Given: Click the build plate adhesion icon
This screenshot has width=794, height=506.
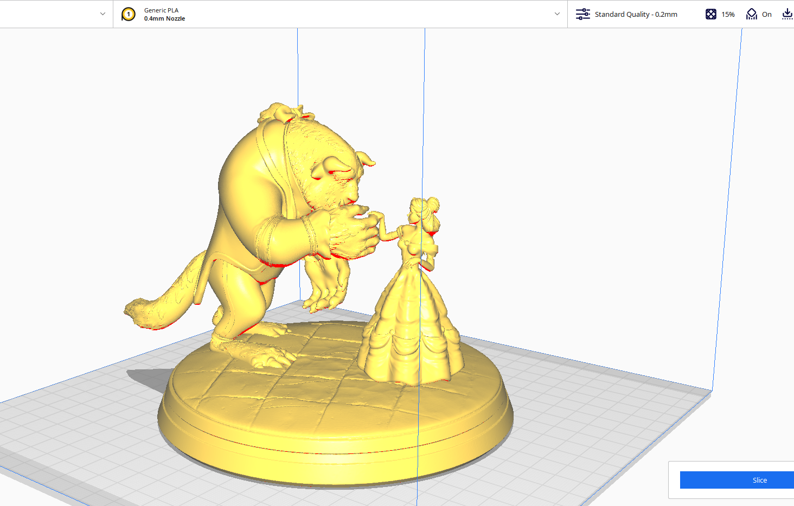Looking at the screenshot, I should 787,14.
